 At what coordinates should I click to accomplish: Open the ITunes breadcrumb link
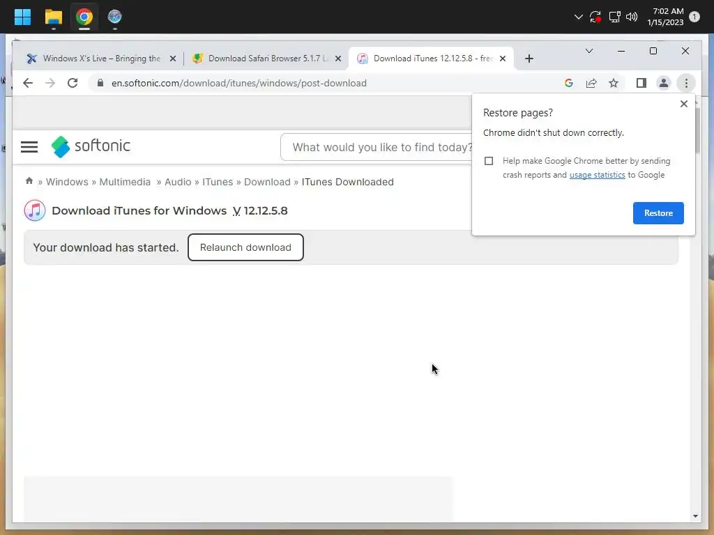218,182
